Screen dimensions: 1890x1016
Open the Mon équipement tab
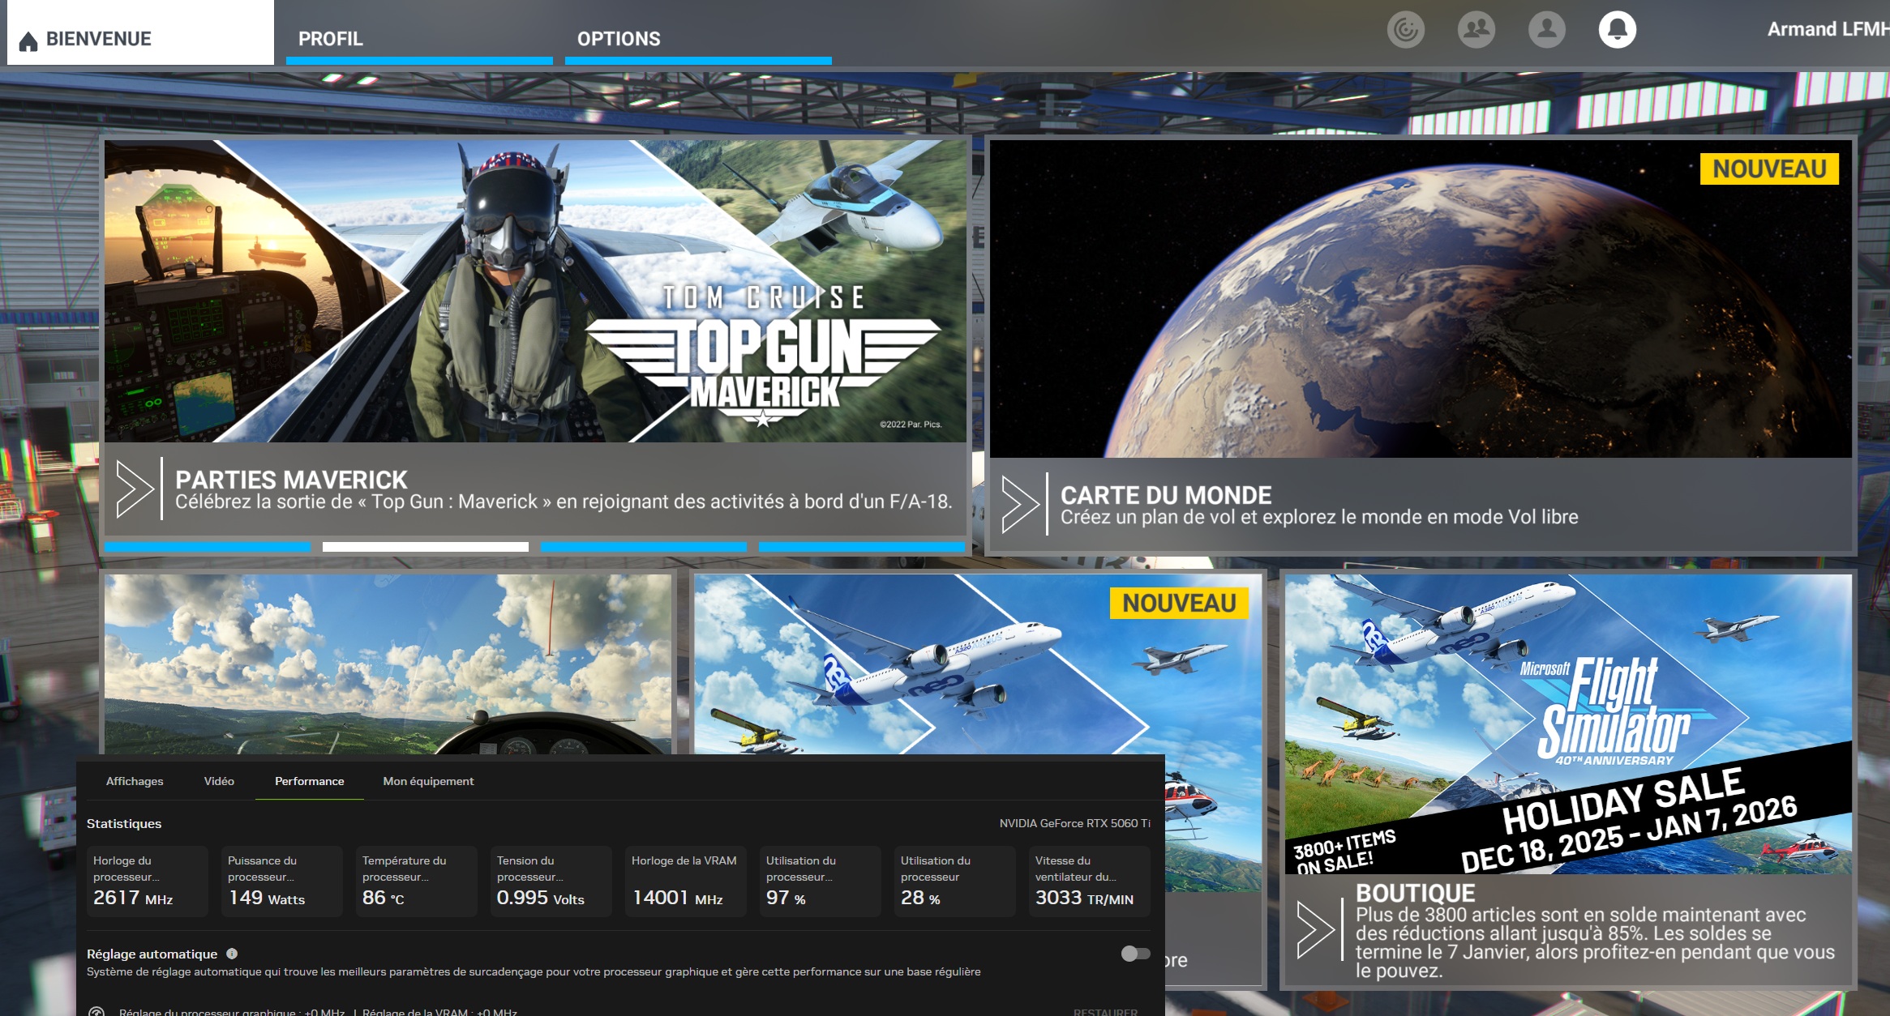[x=428, y=781]
